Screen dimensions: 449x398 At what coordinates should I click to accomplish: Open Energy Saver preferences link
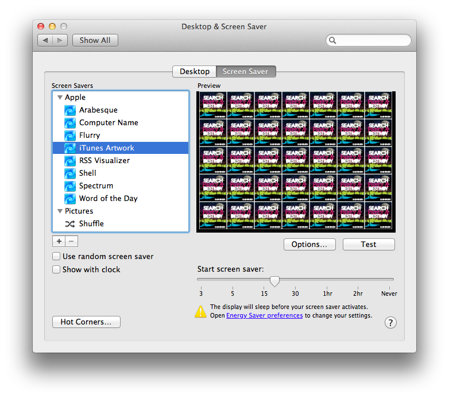264,315
